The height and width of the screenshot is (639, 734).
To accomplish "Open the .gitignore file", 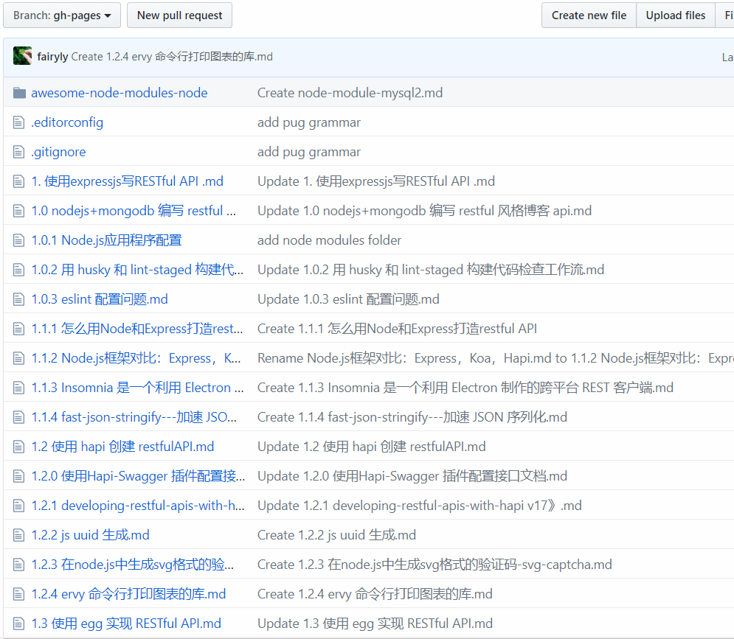I will point(58,152).
